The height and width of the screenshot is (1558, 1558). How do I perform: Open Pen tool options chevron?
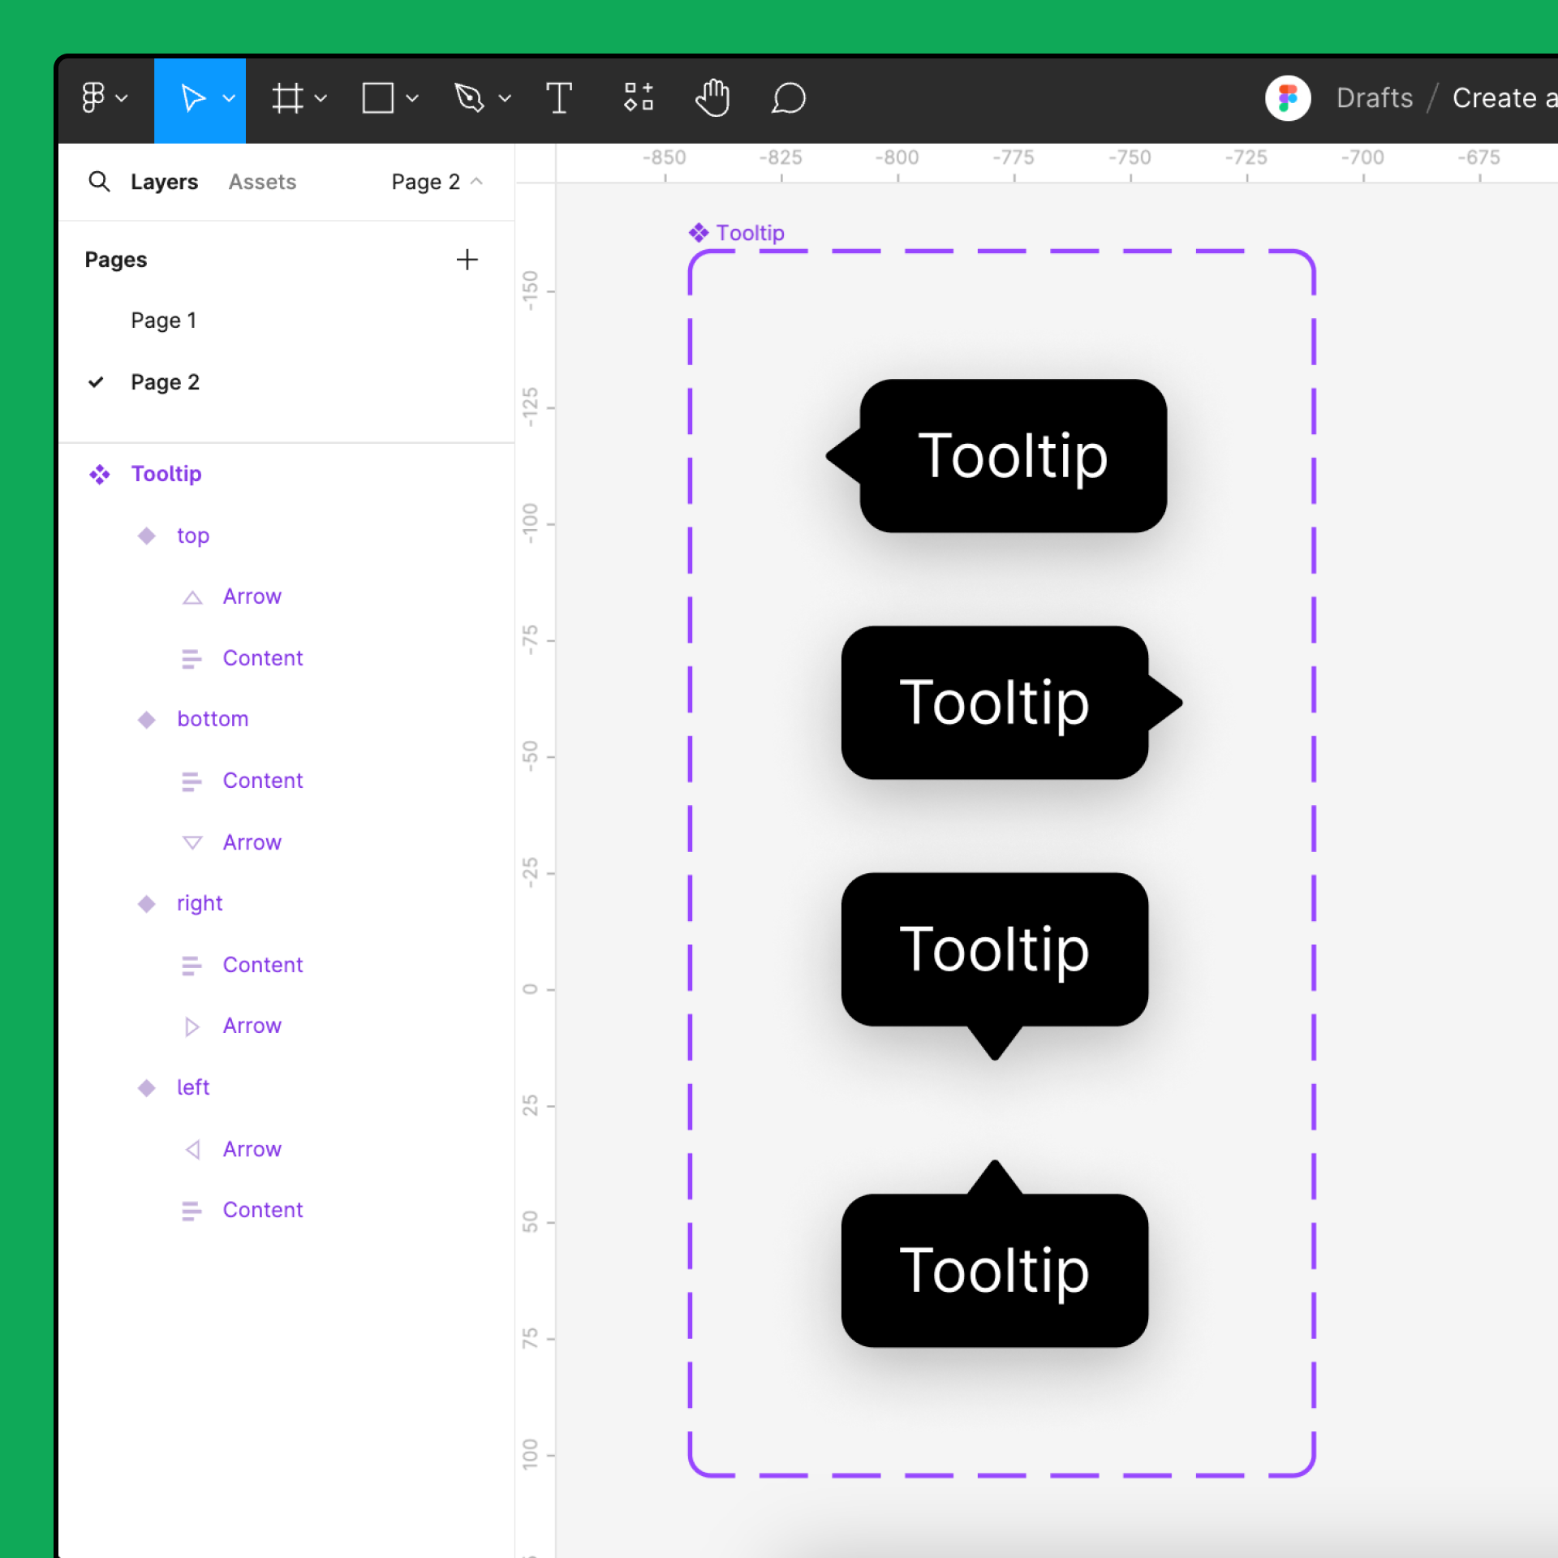pos(505,98)
